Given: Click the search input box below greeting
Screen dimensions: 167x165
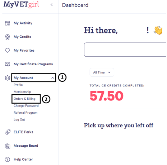Looking at the screenshot, I should coord(125,49).
